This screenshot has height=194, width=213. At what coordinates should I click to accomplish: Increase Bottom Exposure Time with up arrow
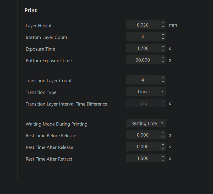pyautogui.click(x=163, y=58)
